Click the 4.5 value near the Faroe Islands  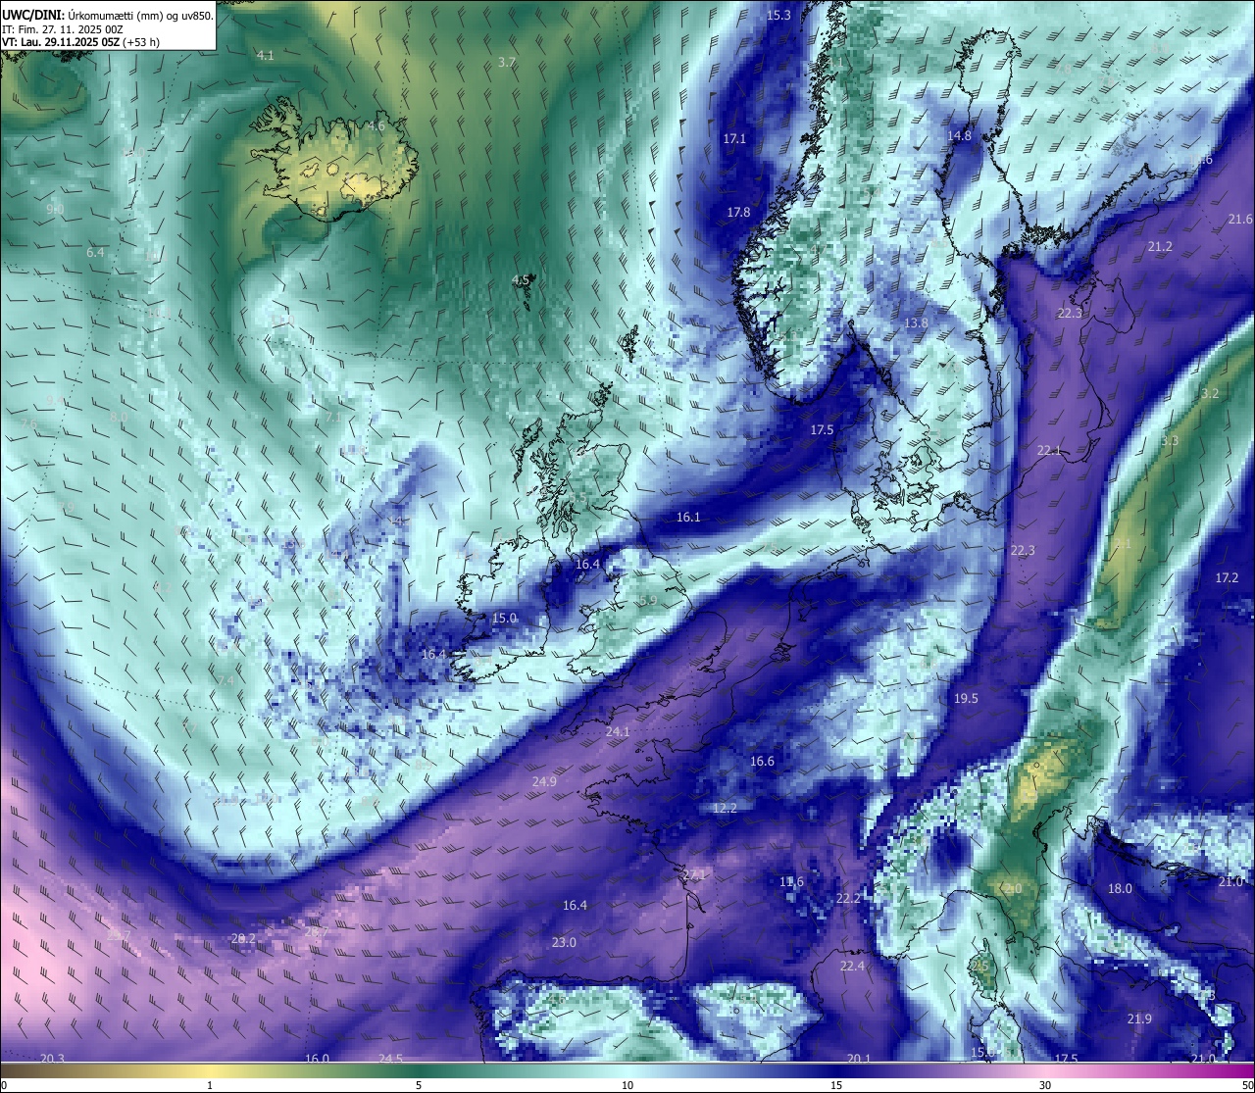[521, 280]
